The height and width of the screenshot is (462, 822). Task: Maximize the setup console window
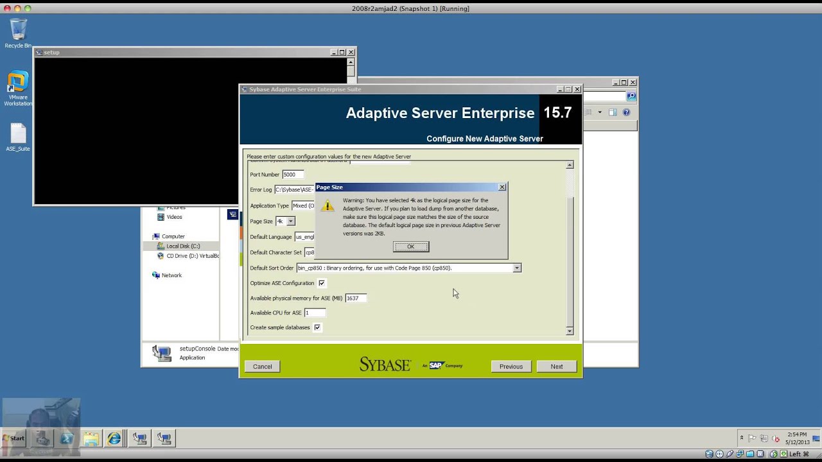point(342,52)
